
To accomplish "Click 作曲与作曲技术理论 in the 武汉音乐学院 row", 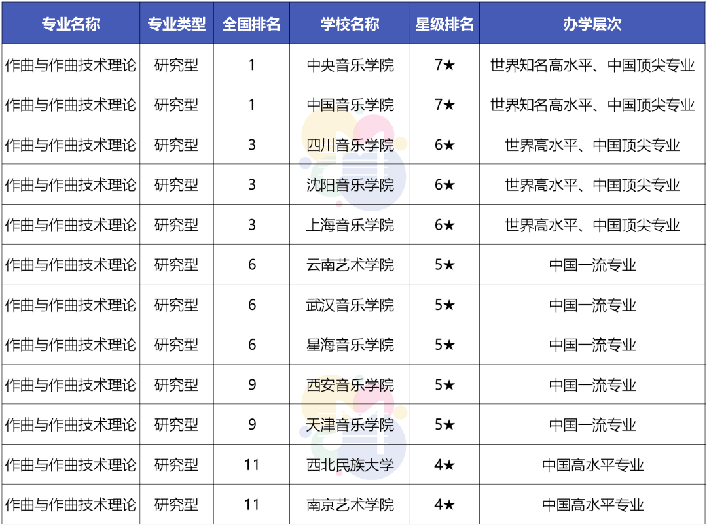I will coord(71,305).
